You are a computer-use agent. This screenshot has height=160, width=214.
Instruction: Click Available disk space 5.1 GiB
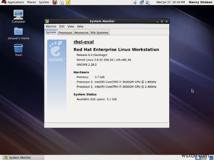(x=97, y=99)
